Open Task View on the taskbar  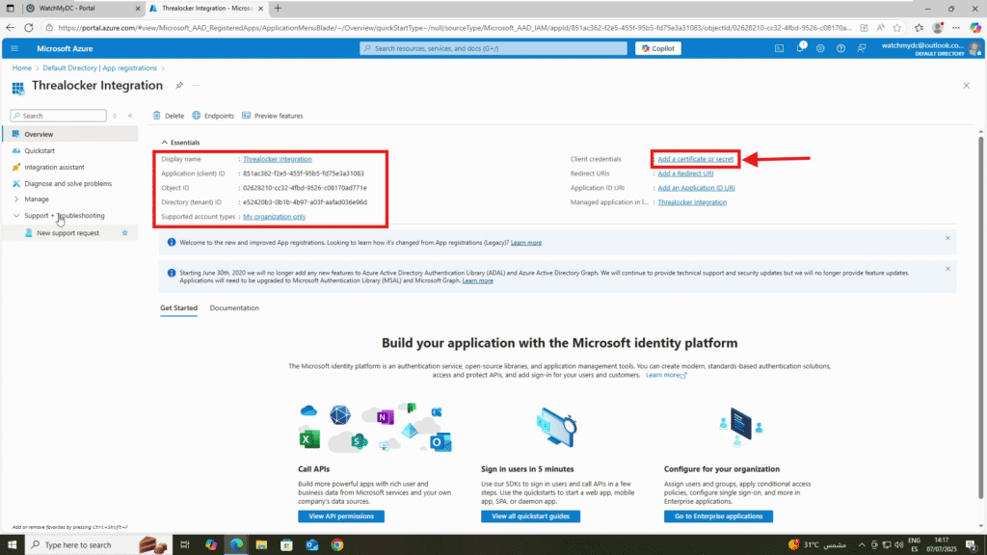[x=185, y=545]
